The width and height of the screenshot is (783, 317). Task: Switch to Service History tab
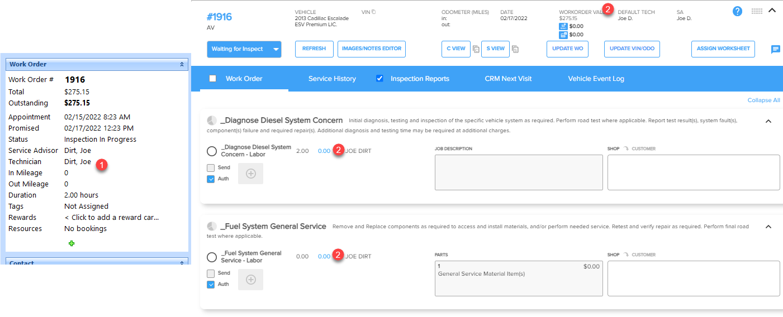(332, 79)
